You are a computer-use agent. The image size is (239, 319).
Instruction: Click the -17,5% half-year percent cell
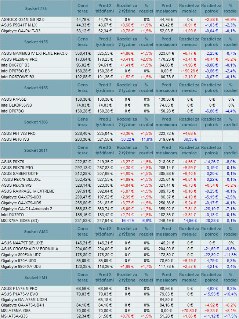pyautogui.click(x=231, y=316)
